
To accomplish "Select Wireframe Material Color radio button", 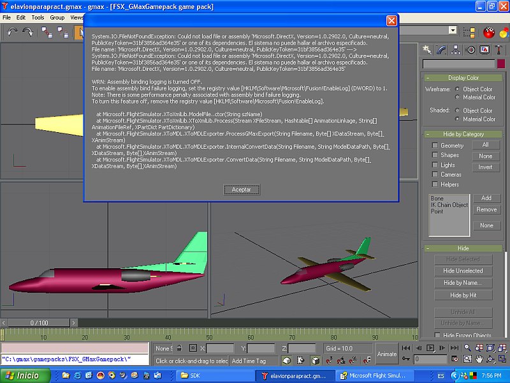I will (x=458, y=97).
